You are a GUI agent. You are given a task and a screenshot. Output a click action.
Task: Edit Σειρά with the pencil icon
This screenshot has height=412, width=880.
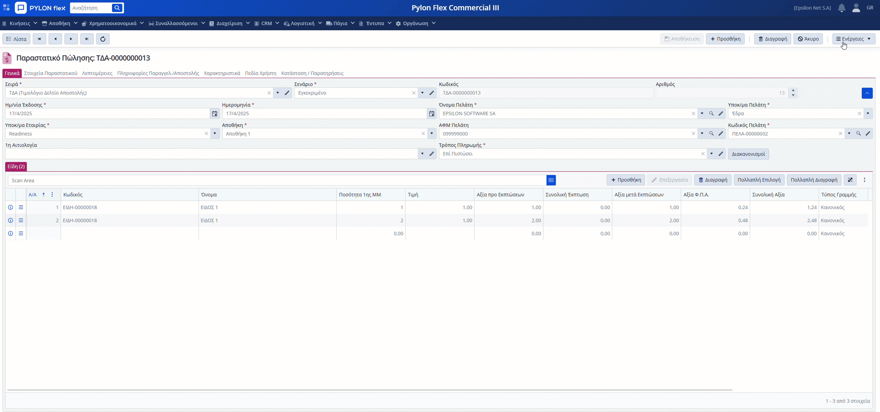coord(287,93)
